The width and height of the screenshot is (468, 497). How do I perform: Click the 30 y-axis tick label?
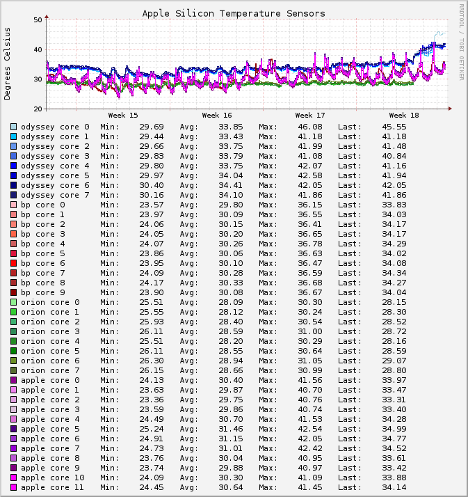tap(38, 79)
